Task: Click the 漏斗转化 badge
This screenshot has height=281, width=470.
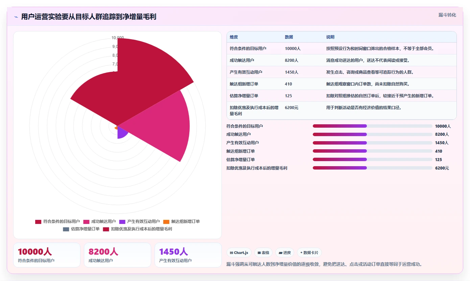Action: [447, 15]
